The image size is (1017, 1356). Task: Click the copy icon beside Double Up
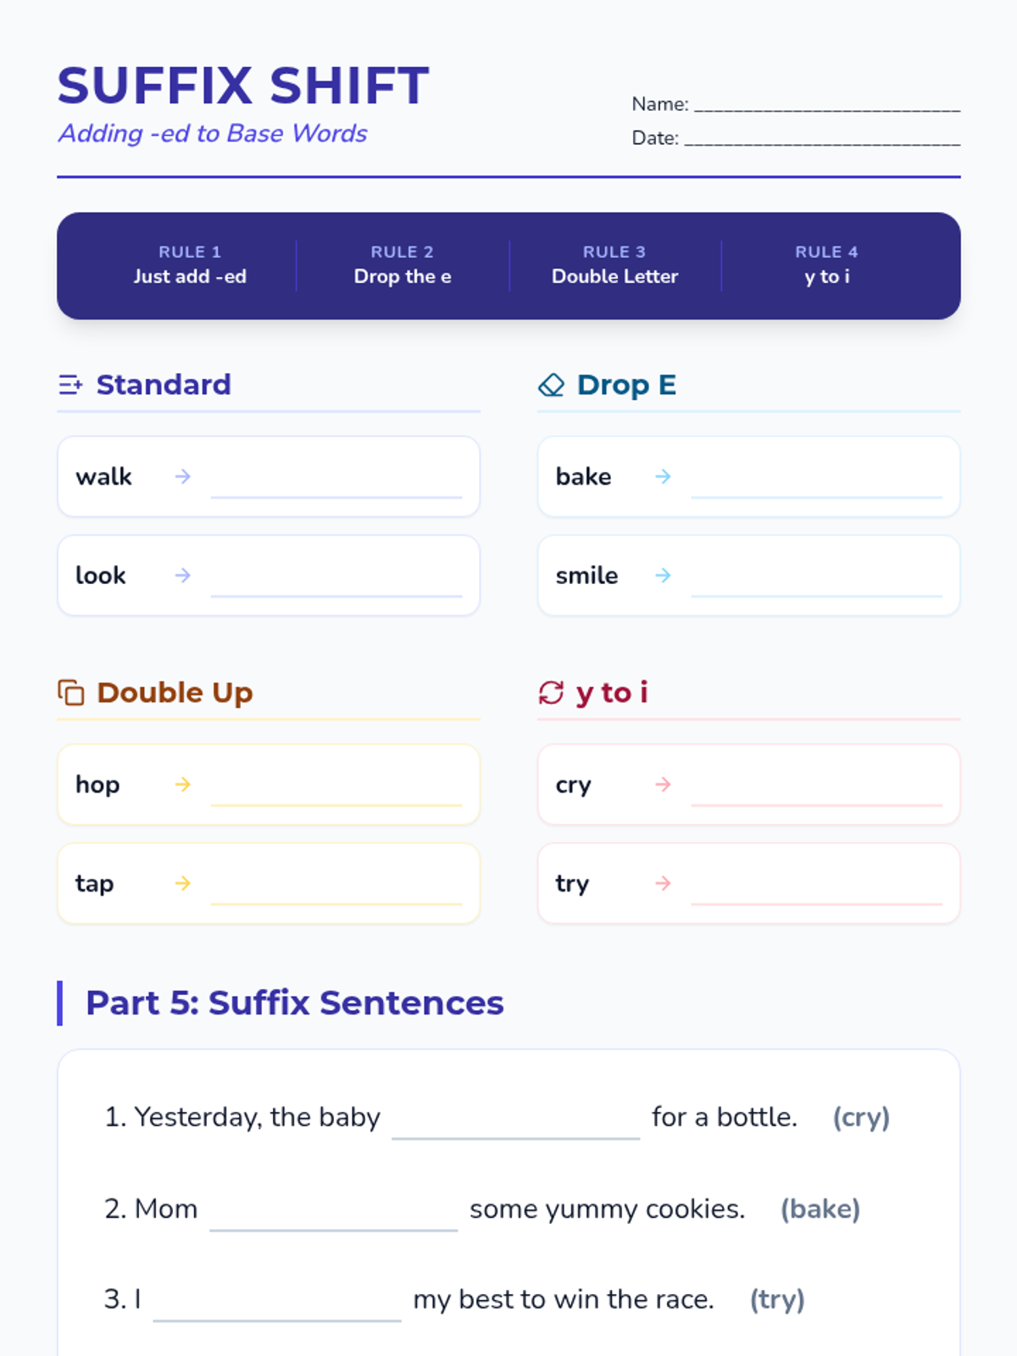71,692
